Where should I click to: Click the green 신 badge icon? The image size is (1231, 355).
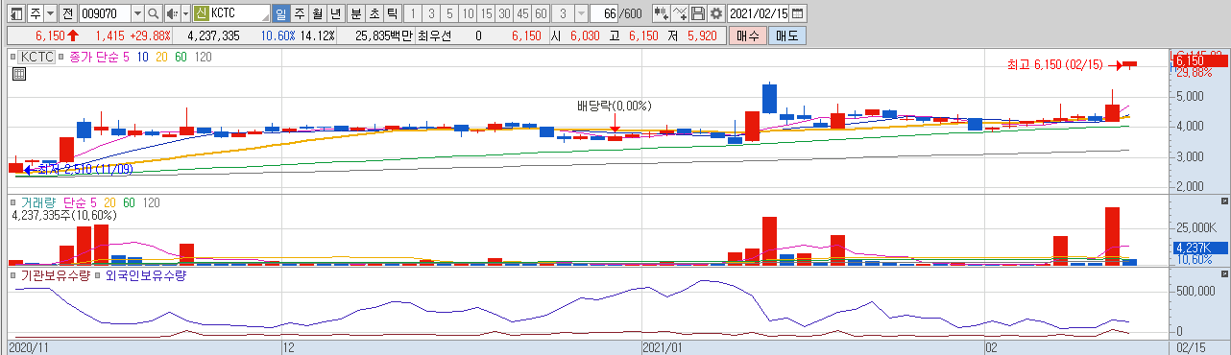click(x=201, y=13)
